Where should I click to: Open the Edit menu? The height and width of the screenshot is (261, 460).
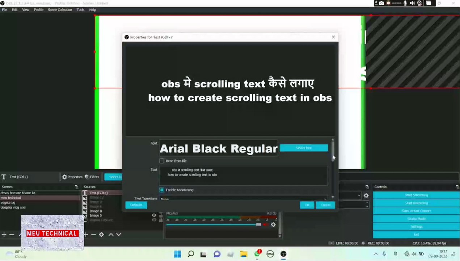coord(14,10)
